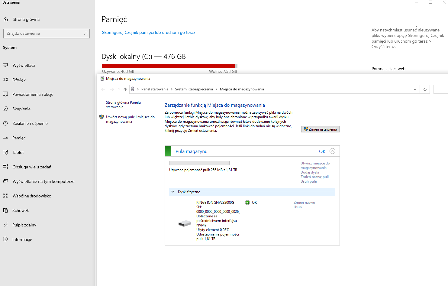Click the search magnifier in Znajdź ustawienie
Image resolution: width=448 pixels, height=286 pixels.
(x=85, y=34)
